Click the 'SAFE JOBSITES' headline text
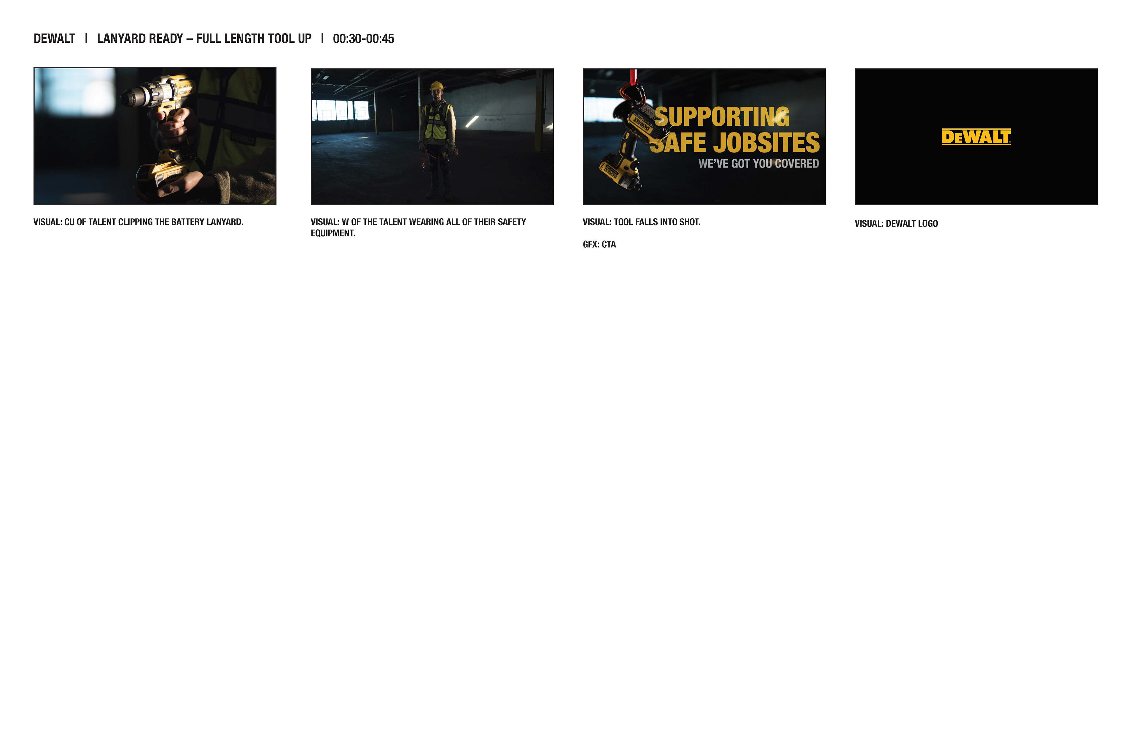This screenshot has width=1139, height=737. tap(735, 143)
